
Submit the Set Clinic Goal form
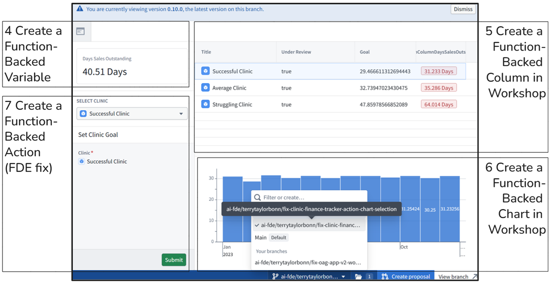pos(174,260)
